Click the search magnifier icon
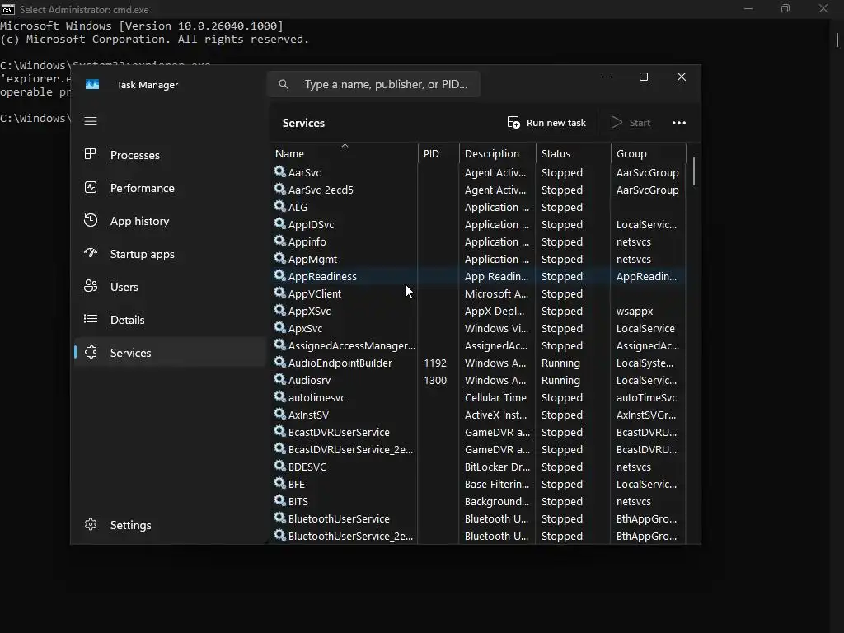This screenshot has height=633, width=844. pyautogui.click(x=284, y=84)
